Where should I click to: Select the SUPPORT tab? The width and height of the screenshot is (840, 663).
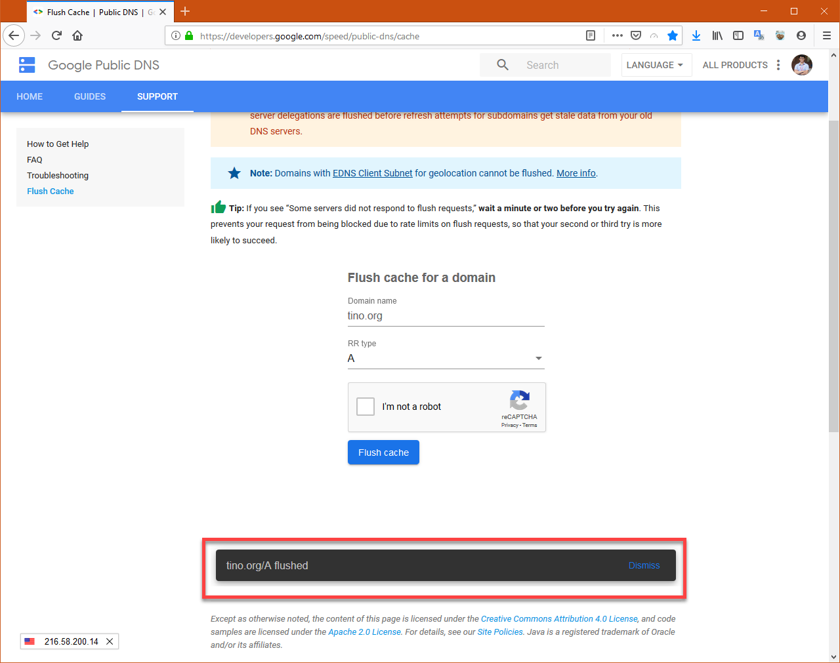click(x=157, y=96)
